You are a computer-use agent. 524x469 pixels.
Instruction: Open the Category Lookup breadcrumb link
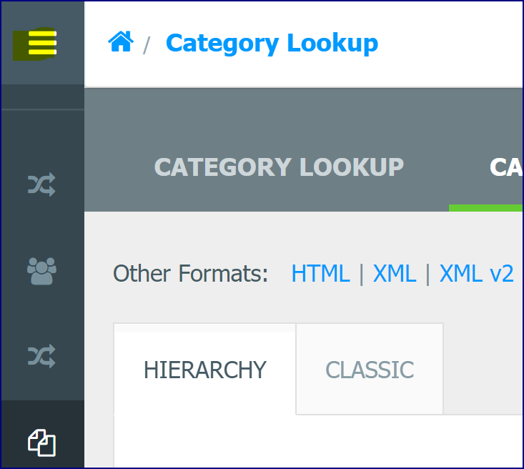click(272, 43)
